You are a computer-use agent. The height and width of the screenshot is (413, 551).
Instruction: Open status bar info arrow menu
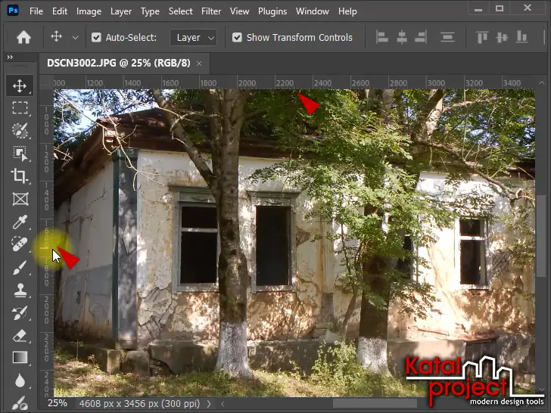(209, 404)
